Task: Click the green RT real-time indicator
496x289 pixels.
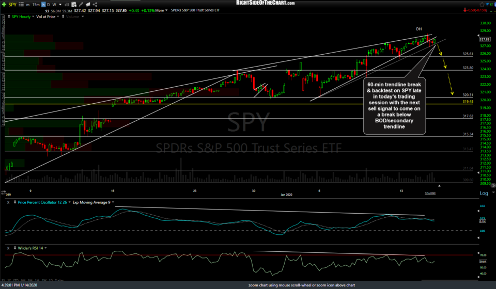Action: [x=492, y=5]
